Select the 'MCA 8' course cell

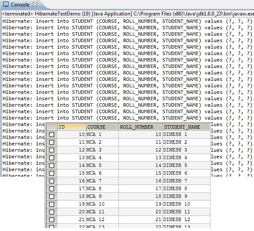point(102,189)
